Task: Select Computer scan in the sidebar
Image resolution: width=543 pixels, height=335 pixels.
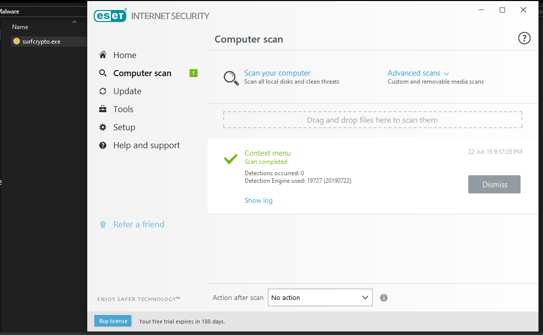Action: coord(142,73)
